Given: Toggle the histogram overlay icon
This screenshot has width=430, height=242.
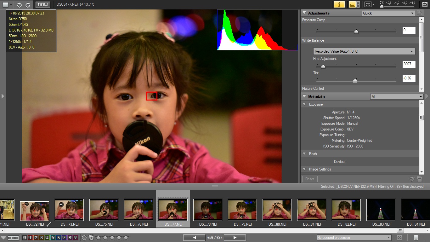Looking at the screenshot, I should point(352,4).
